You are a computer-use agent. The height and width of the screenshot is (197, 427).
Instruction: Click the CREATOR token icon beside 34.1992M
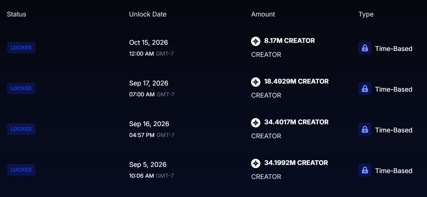click(x=255, y=163)
